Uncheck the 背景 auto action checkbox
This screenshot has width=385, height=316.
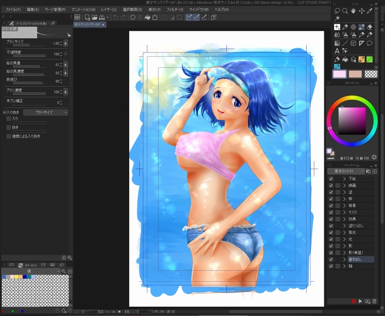(x=331, y=206)
